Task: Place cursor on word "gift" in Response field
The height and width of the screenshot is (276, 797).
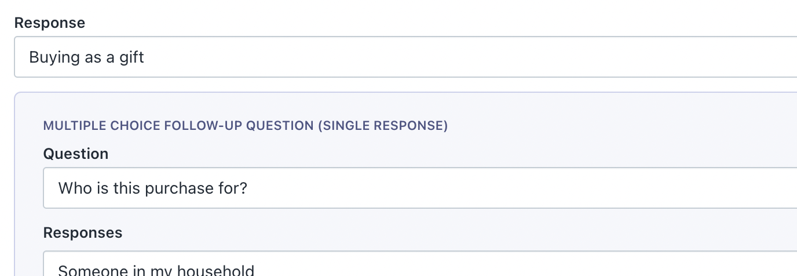Action: click(133, 58)
